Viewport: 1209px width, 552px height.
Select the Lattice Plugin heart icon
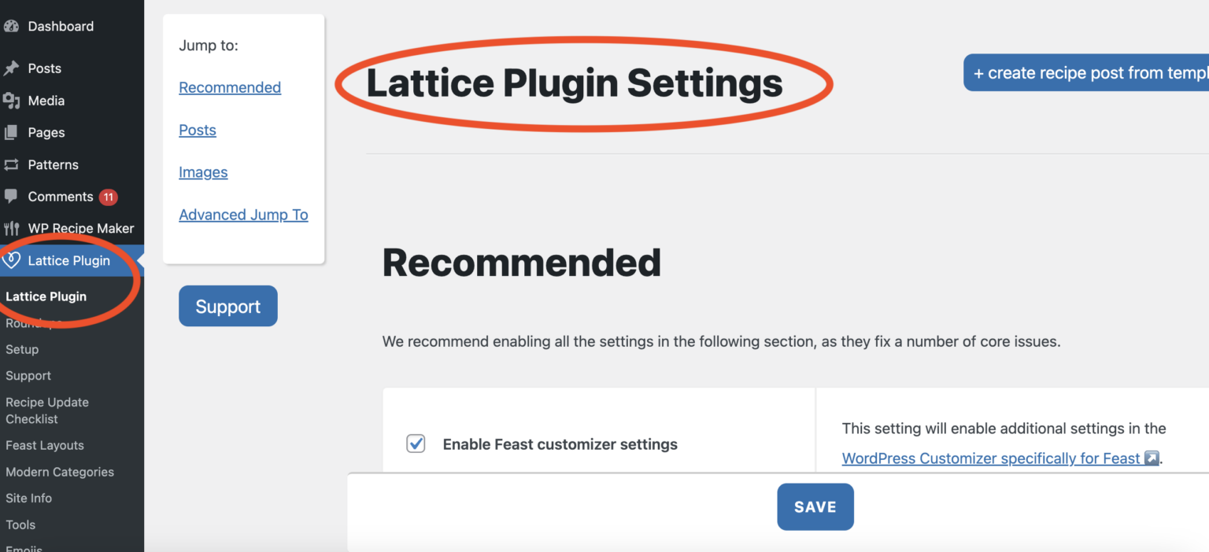tap(13, 260)
